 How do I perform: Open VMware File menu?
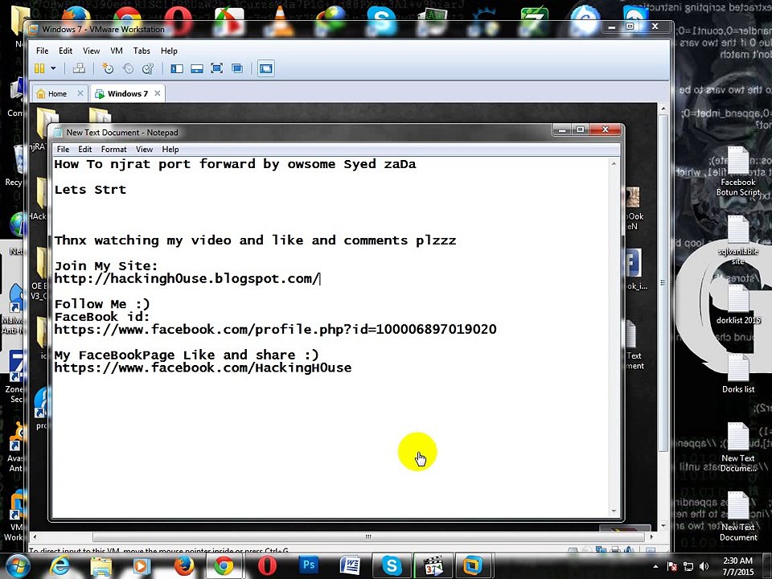click(43, 51)
